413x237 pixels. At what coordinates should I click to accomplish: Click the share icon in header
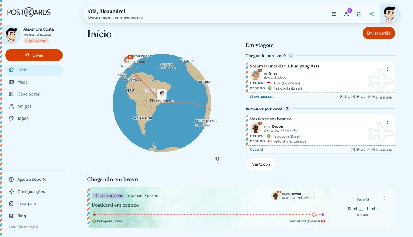point(372,14)
